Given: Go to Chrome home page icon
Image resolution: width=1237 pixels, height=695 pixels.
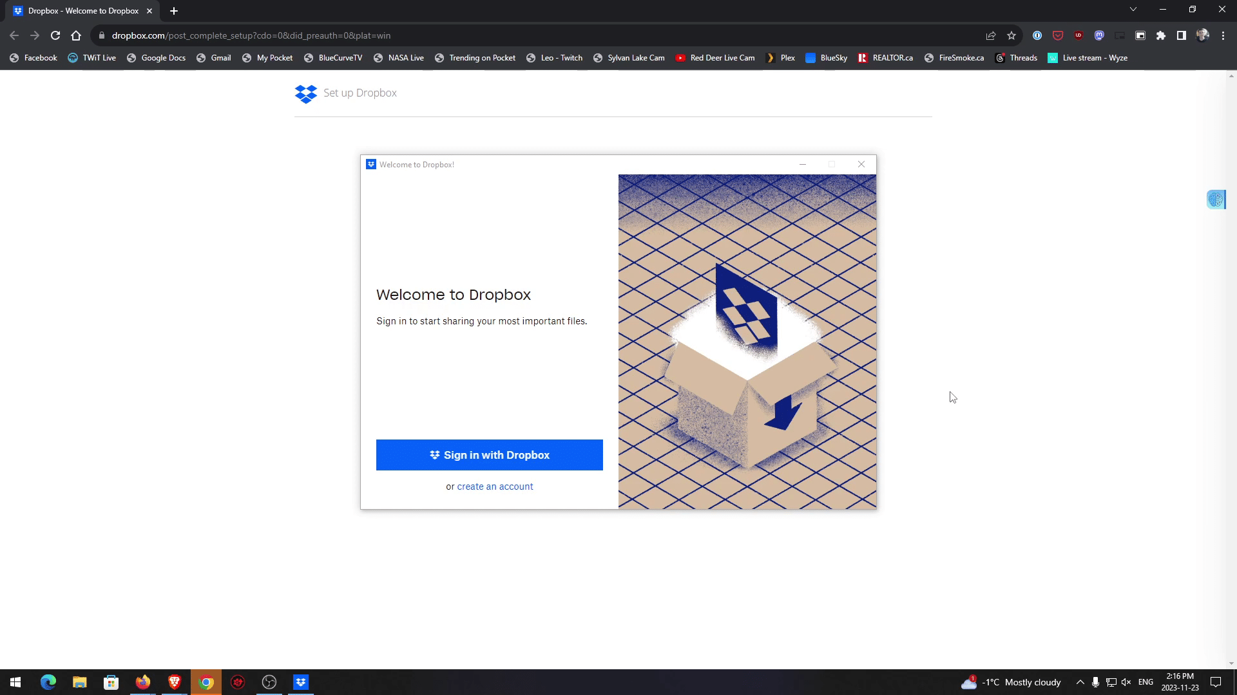Looking at the screenshot, I should tap(76, 35).
